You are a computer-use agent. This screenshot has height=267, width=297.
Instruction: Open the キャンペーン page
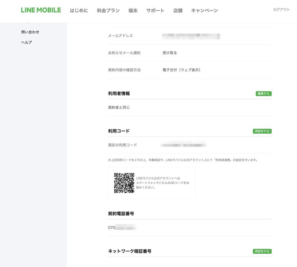pos(205,10)
